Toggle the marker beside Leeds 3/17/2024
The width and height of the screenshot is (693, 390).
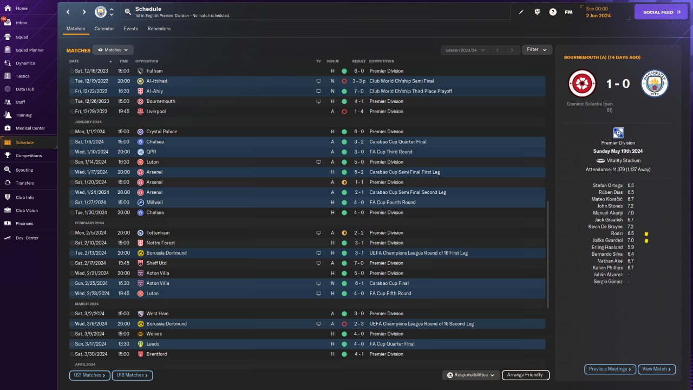[72, 344]
